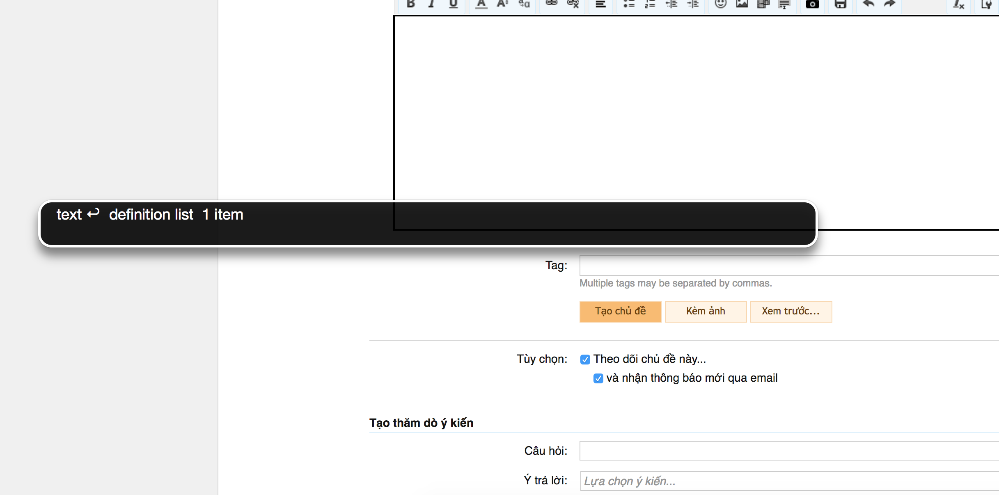Image resolution: width=999 pixels, height=495 pixels.
Task: Clear formatting with the remove-format icon
Action: point(958,5)
